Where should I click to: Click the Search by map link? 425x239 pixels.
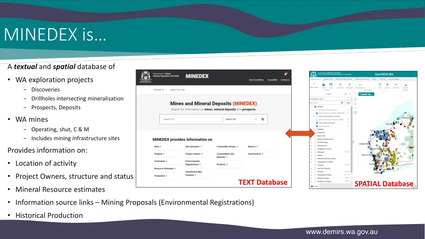tap(177, 90)
